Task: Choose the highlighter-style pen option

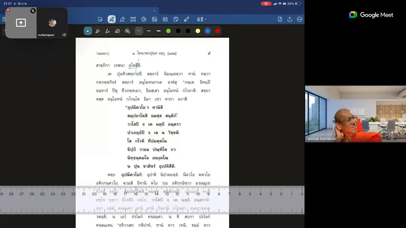Action: [108, 31]
